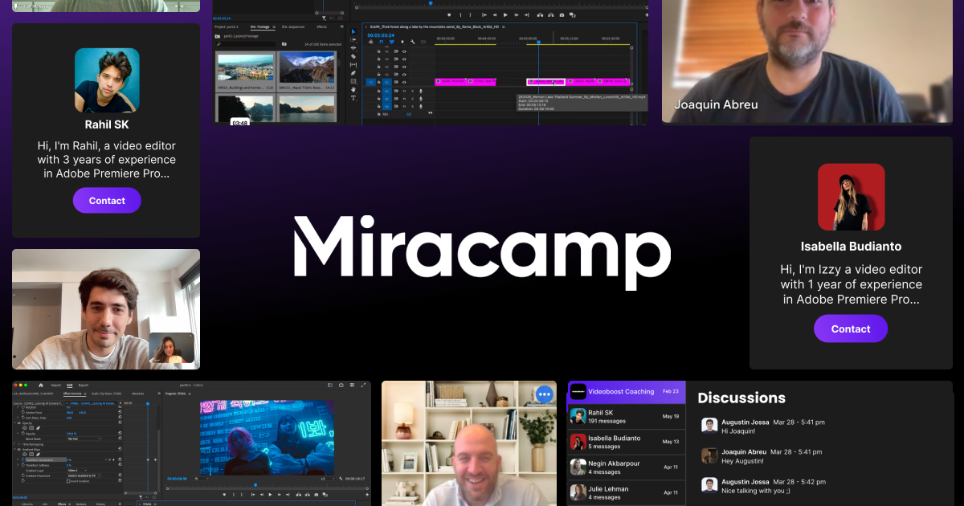964x506 pixels.
Task: Open the Gradient Layer Video 1 dropdown
Action: coord(77,471)
